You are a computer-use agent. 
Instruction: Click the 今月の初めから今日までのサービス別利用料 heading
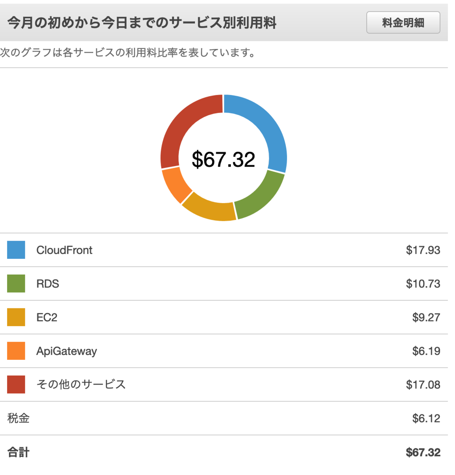(x=142, y=23)
